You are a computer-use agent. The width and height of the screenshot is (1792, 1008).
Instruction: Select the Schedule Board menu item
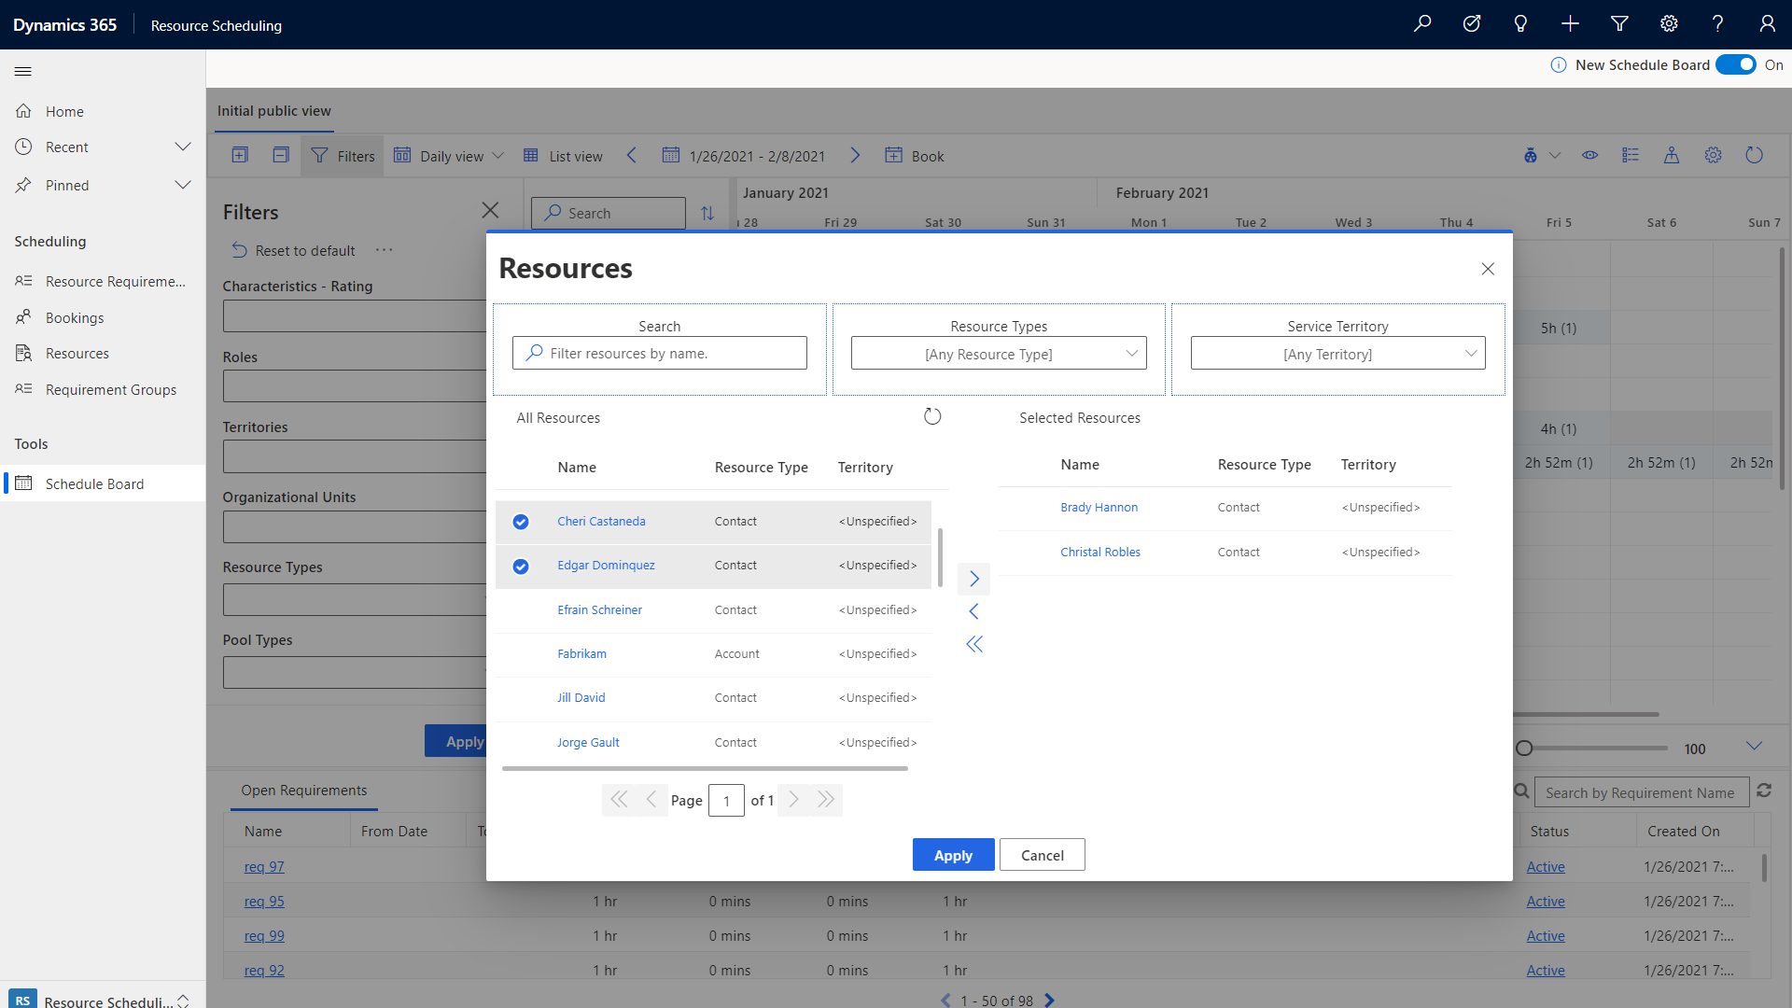93,483
